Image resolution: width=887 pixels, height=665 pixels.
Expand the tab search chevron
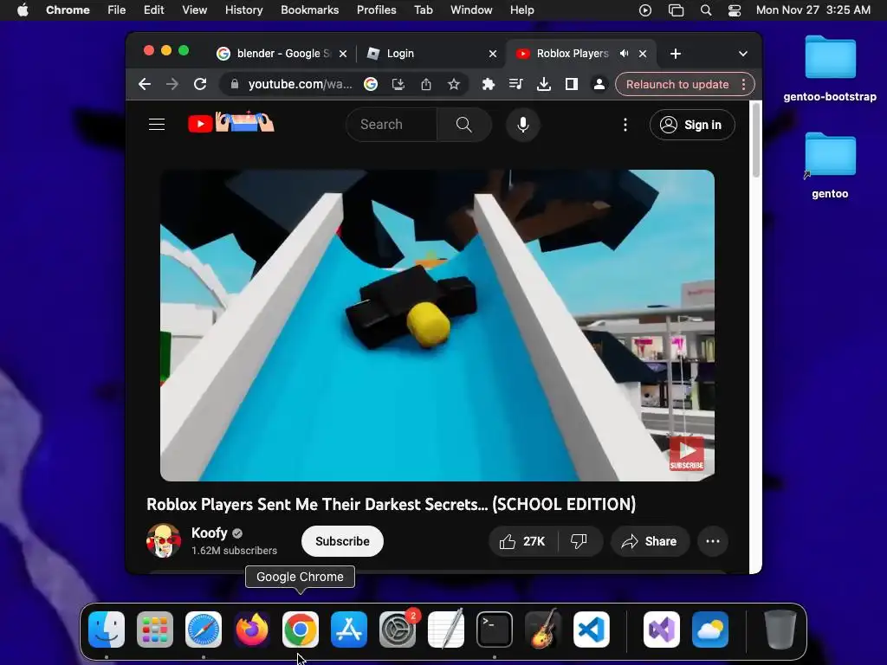point(742,54)
